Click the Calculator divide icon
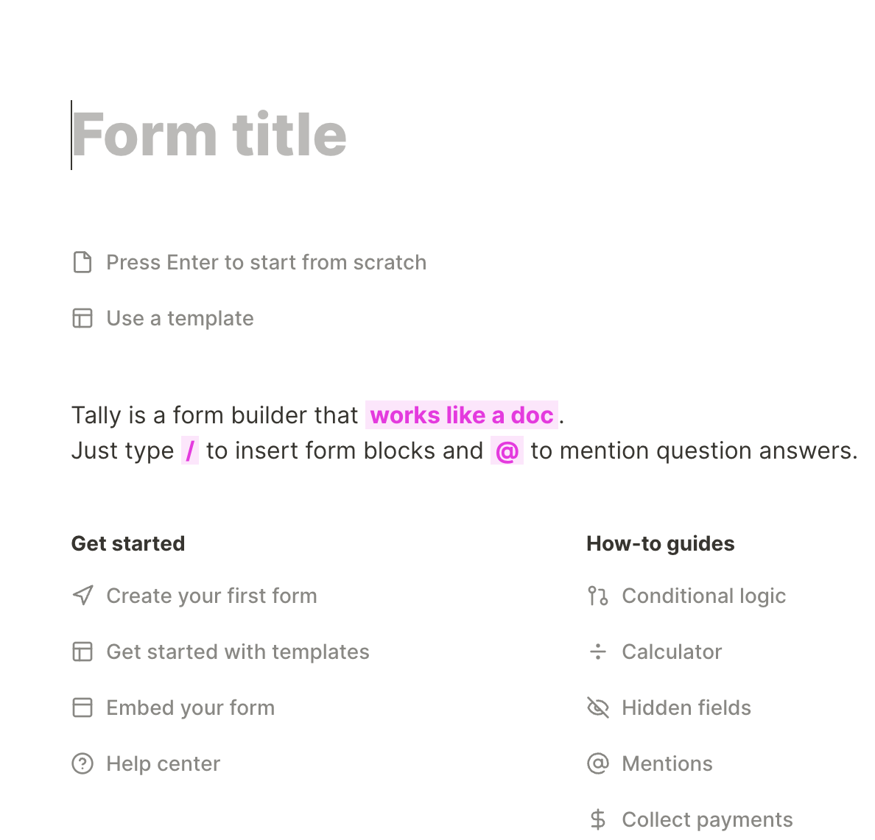 click(597, 652)
